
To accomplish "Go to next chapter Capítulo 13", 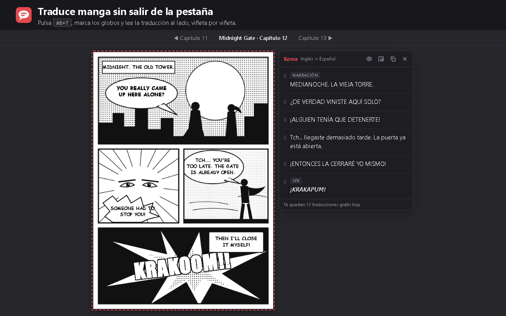I will coord(315,38).
